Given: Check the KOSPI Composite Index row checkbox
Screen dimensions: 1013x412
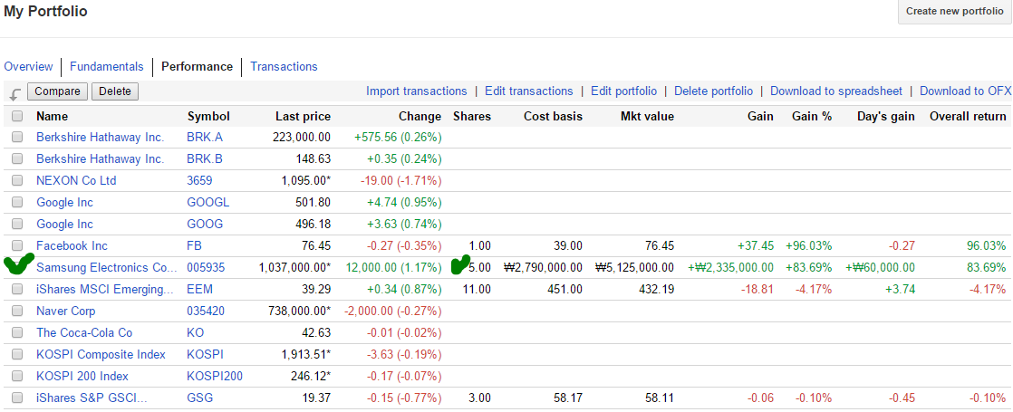Looking at the screenshot, I should point(17,355).
